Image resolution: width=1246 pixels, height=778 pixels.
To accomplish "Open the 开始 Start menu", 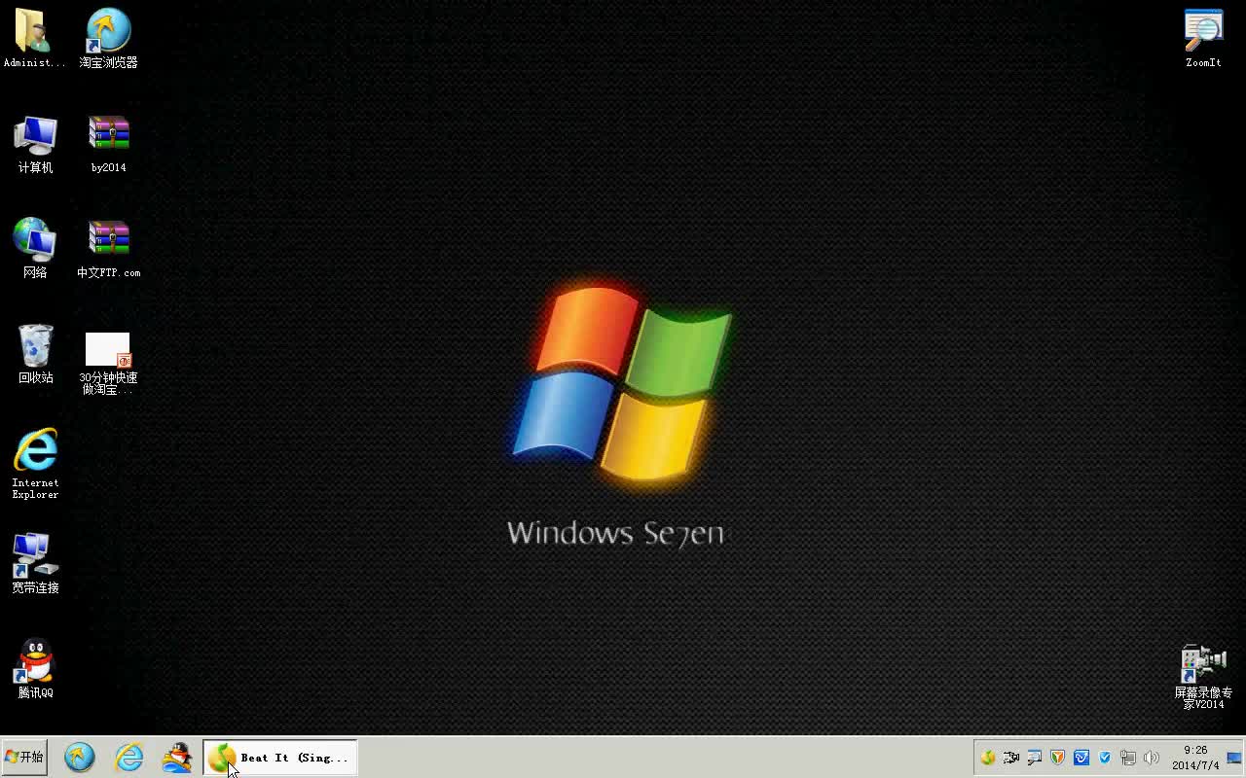I will (25, 757).
